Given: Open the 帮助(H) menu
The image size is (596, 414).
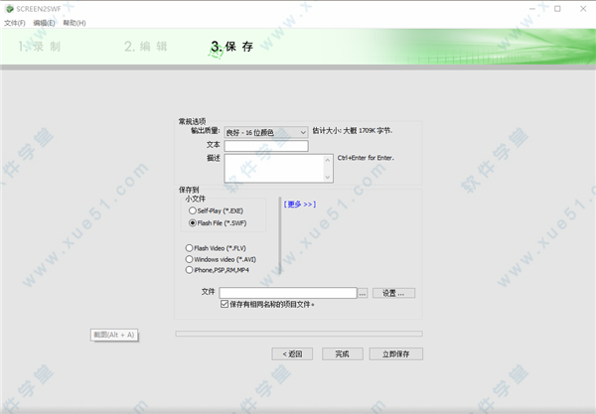Looking at the screenshot, I should tap(74, 22).
